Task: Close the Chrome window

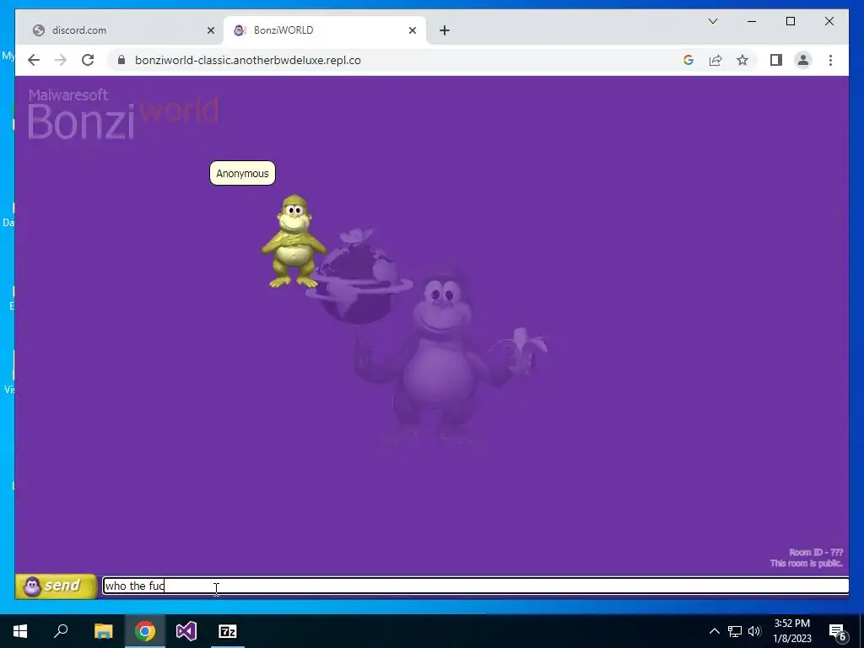Action: click(829, 21)
